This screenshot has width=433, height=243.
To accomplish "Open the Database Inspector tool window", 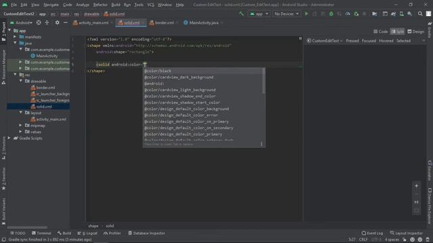I will coord(147,234).
